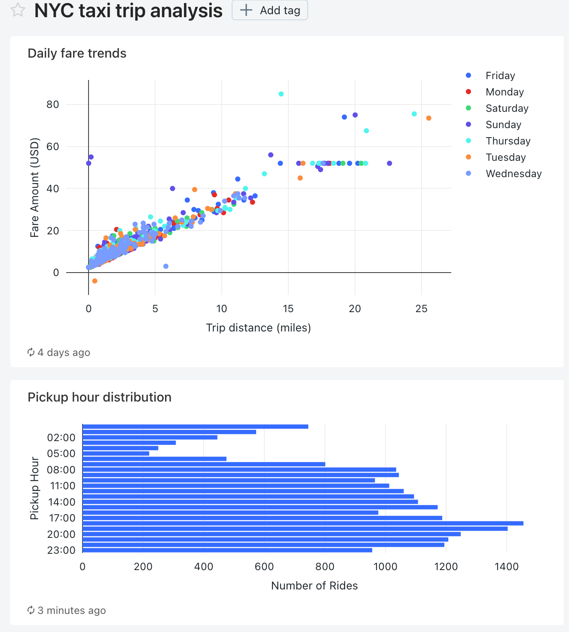Viewport: 569px width, 632px height.
Task: Click the plus icon in Add tag
Action: 245,10
